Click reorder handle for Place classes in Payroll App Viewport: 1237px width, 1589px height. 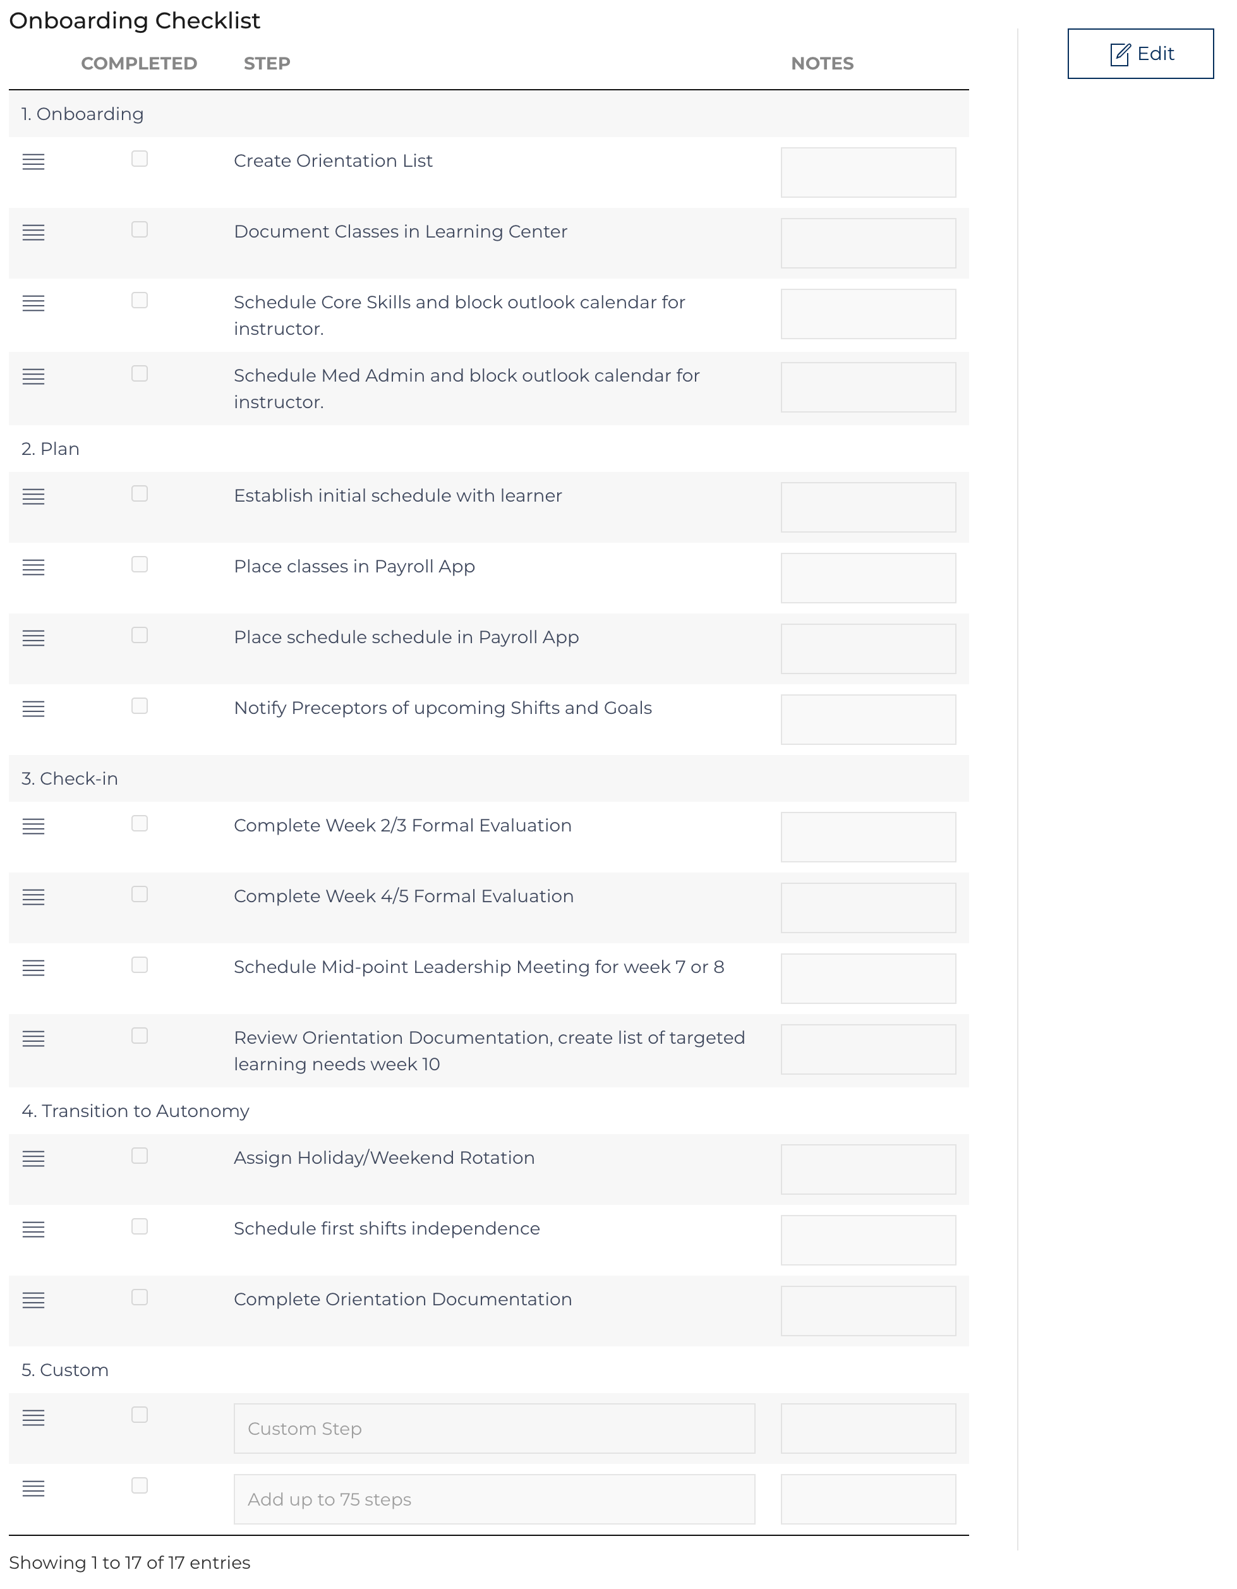[33, 567]
